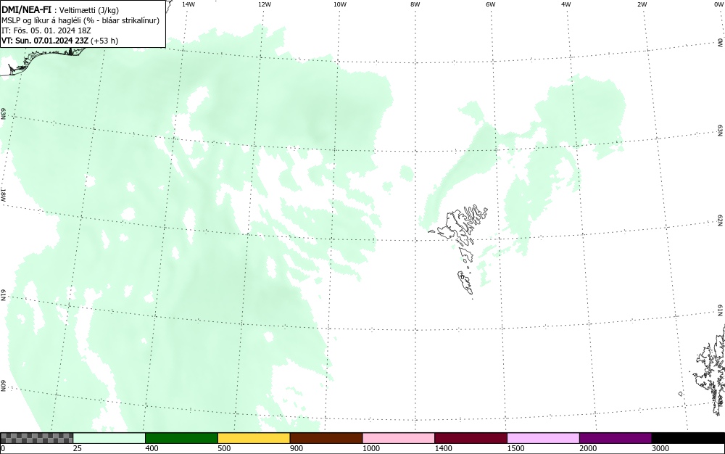Screen dimensions: 725x454
Task: Click the 60N label on left edge
Action: coord(3,386)
